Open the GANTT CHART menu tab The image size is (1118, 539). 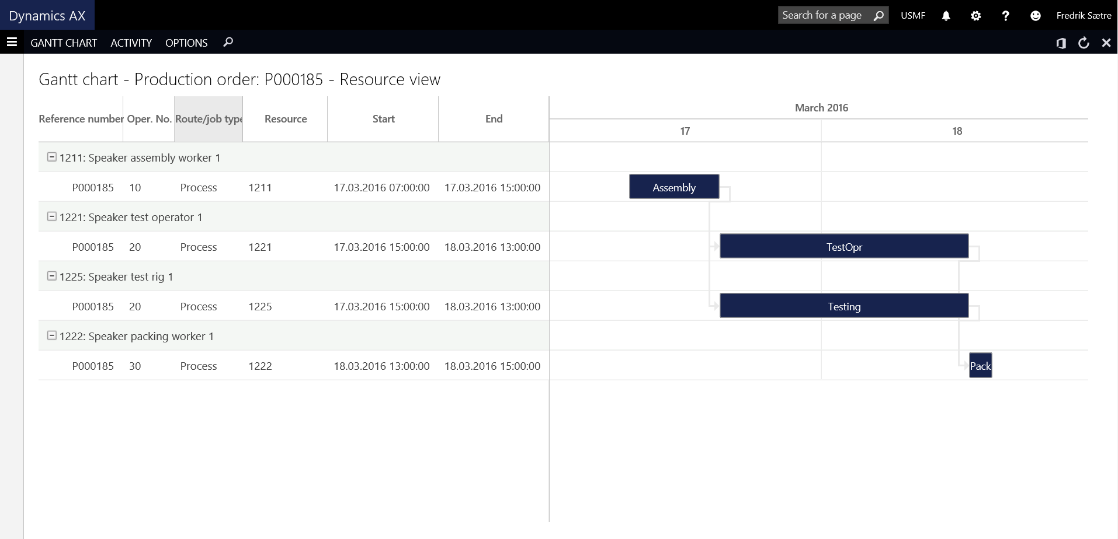tap(64, 43)
